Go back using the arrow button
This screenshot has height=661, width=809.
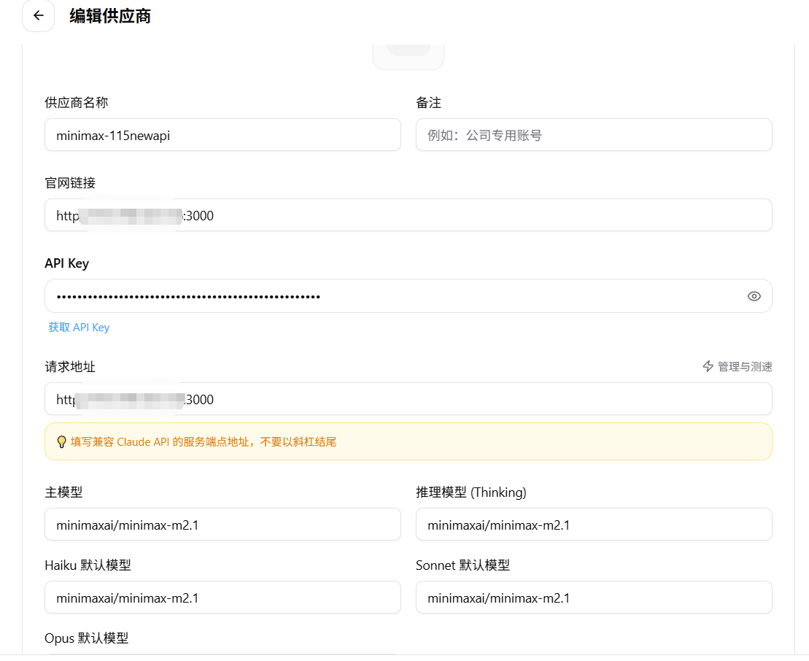coord(38,15)
